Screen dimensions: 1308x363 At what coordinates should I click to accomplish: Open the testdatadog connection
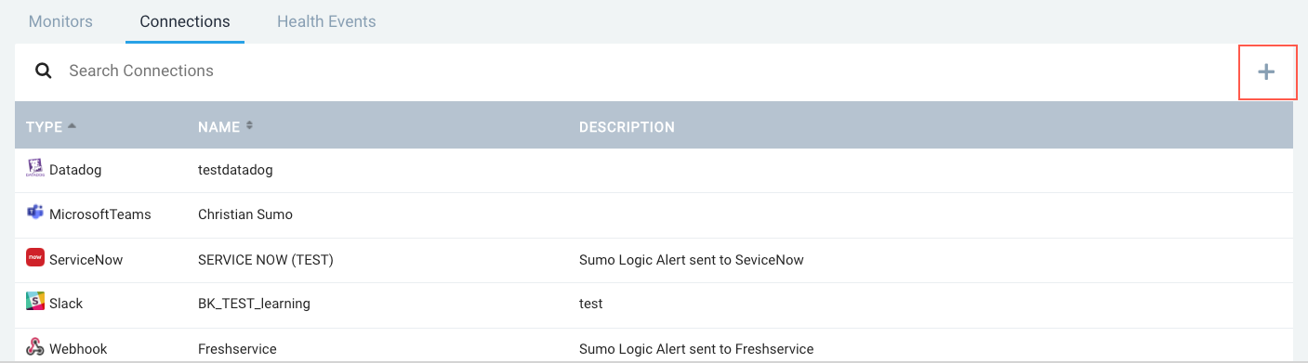[235, 170]
